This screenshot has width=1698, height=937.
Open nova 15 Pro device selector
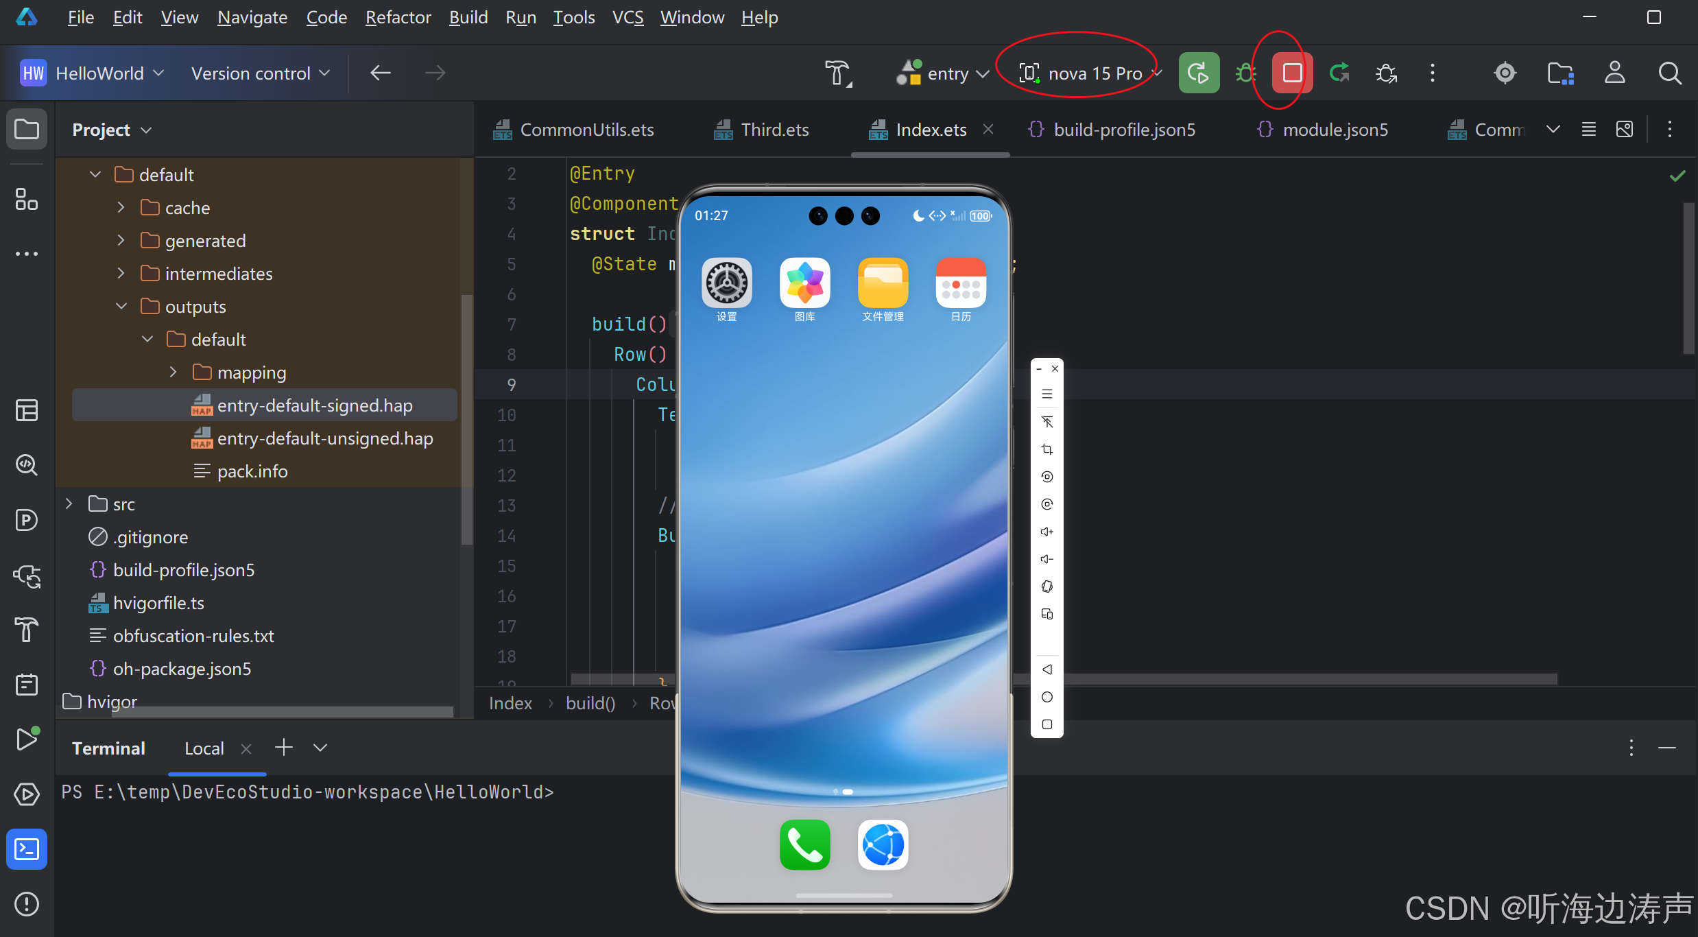pyautogui.click(x=1090, y=73)
